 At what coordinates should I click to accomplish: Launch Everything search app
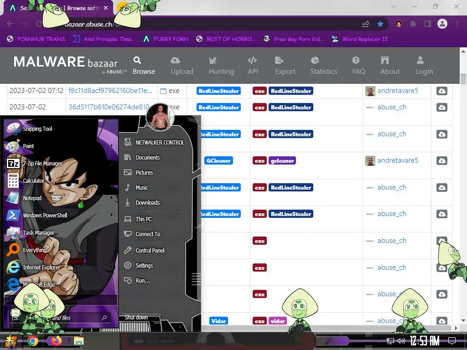[60, 250]
